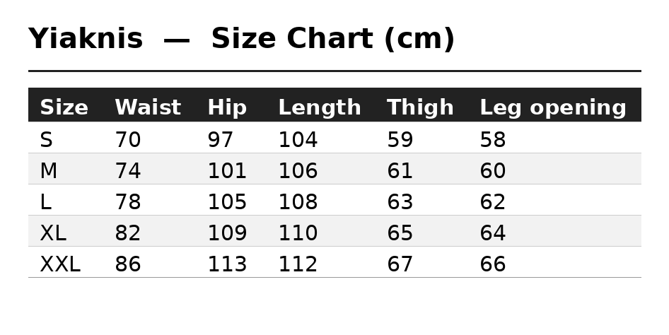Screen dimensions: 669x335
Task: Click the XXL size row label
Action: [60, 264]
